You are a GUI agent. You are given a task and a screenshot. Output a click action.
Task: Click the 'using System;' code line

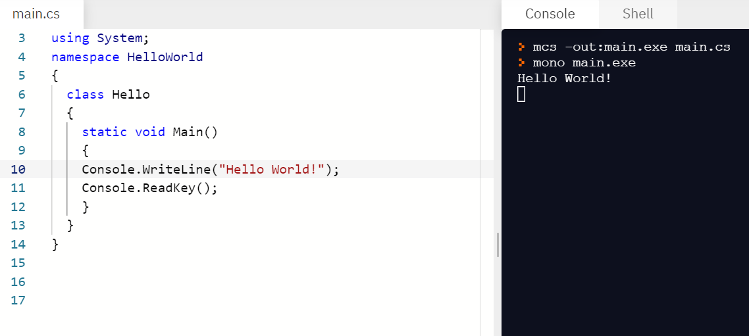[x=100, y=38]
